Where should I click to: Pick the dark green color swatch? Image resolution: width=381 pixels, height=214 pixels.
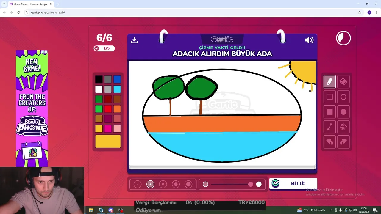[x=99, y=99]
